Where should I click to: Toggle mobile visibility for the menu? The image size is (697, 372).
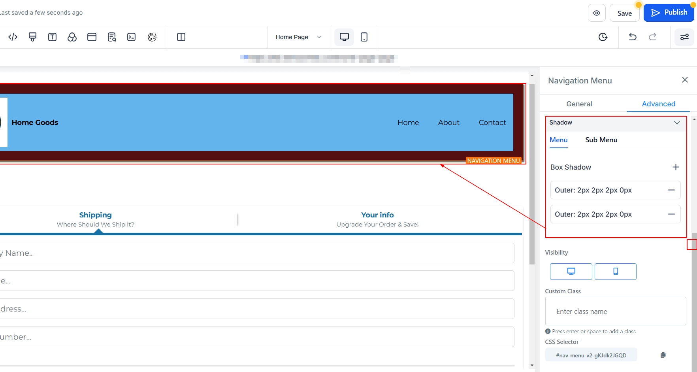615,272
